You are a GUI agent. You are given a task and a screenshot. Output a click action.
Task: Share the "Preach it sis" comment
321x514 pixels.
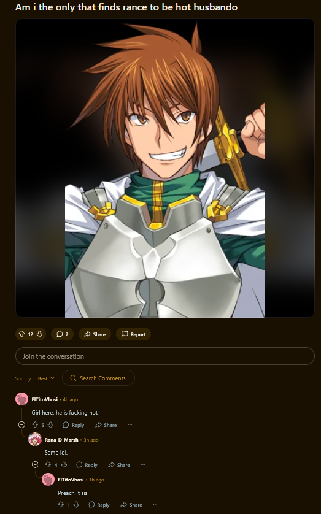coord(131,505)
